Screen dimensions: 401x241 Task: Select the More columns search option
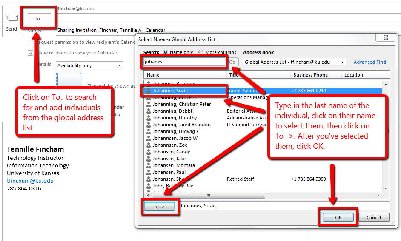pos(201,52)
